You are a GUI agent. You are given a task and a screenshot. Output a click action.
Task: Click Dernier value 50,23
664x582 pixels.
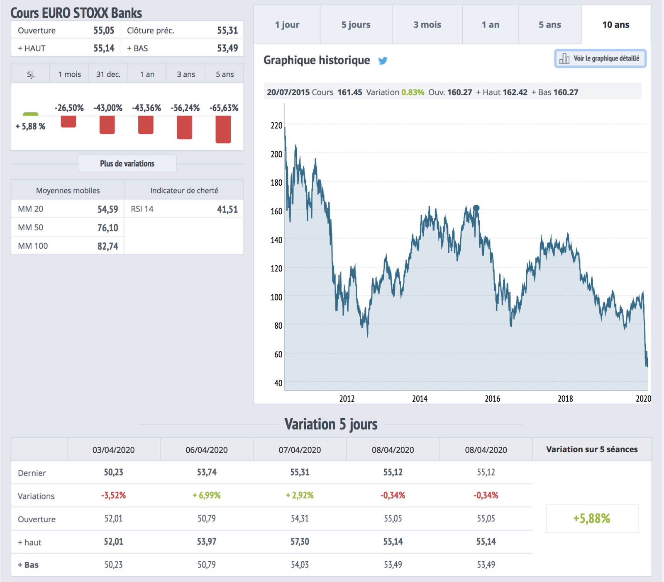coord(114,472)
